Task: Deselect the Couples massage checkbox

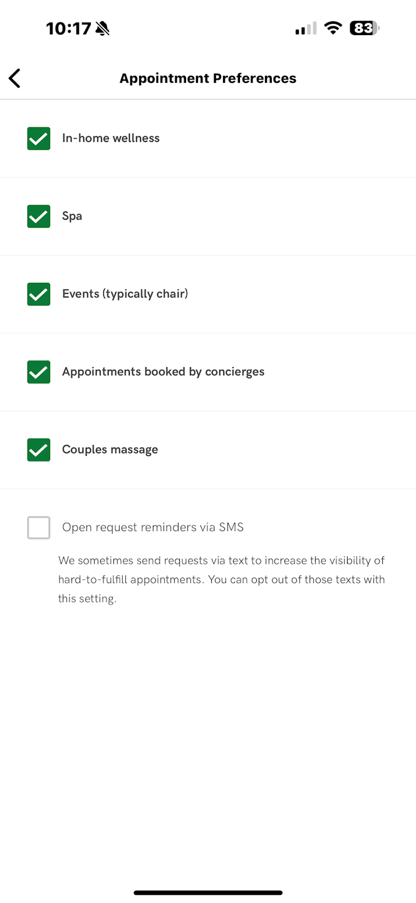Action: pyautogui.click(x=39, y=450)
